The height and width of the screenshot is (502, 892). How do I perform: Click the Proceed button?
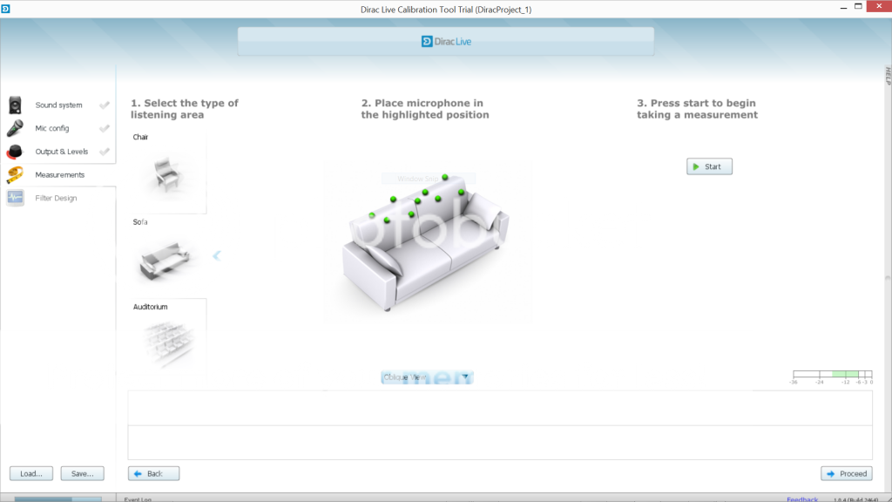coord(847,473)
